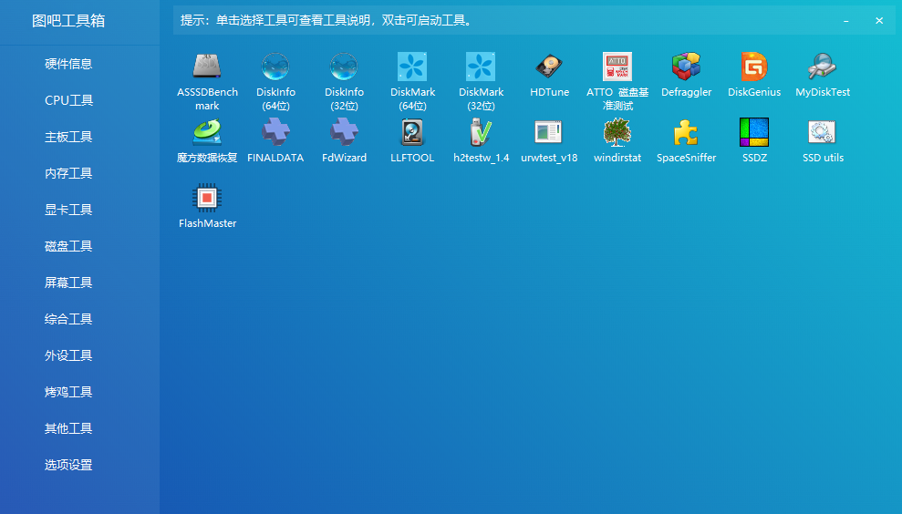Minimize the 图吧工具箱 window
The width and height of the screenshot is (902, 514).
coord(845,21)
